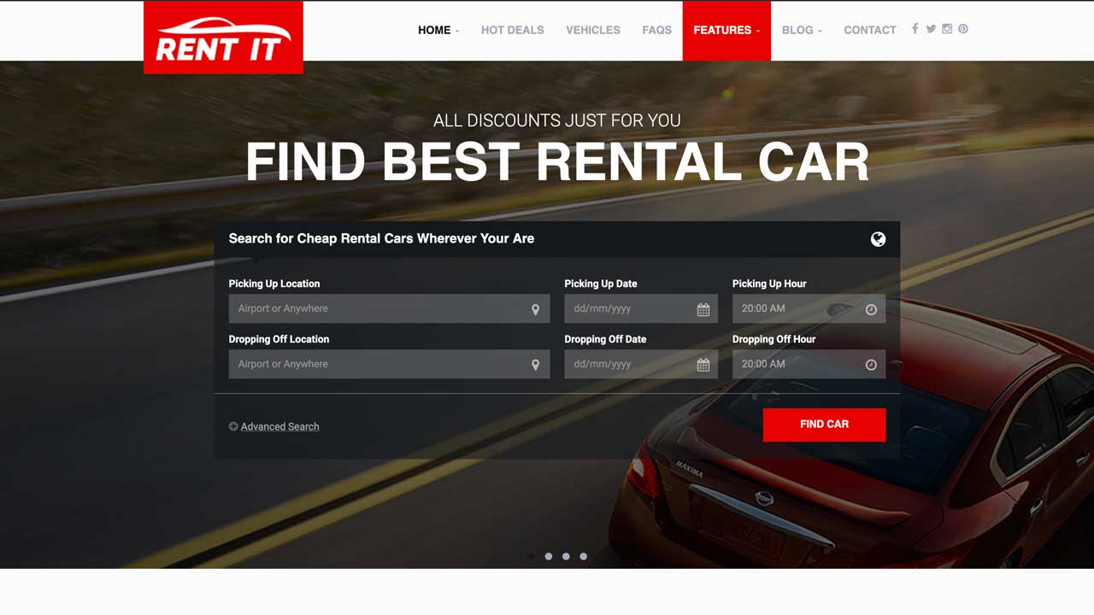
Task: Click the globe icon in search header
Action: coord(878,239)
